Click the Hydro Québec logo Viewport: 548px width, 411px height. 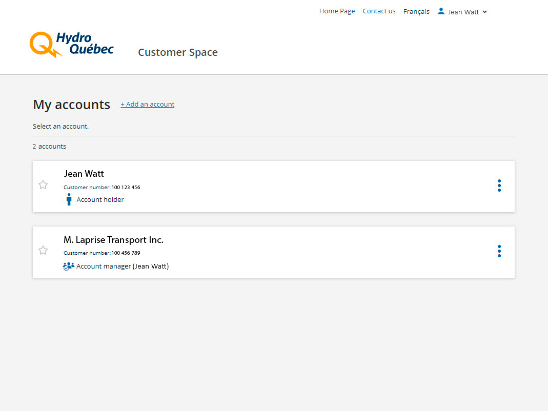click(x=71, y=45)
